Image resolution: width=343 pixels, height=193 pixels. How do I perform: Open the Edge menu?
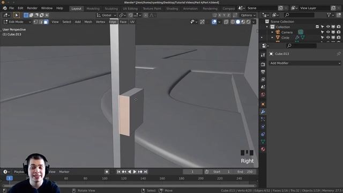pos(113,22)
